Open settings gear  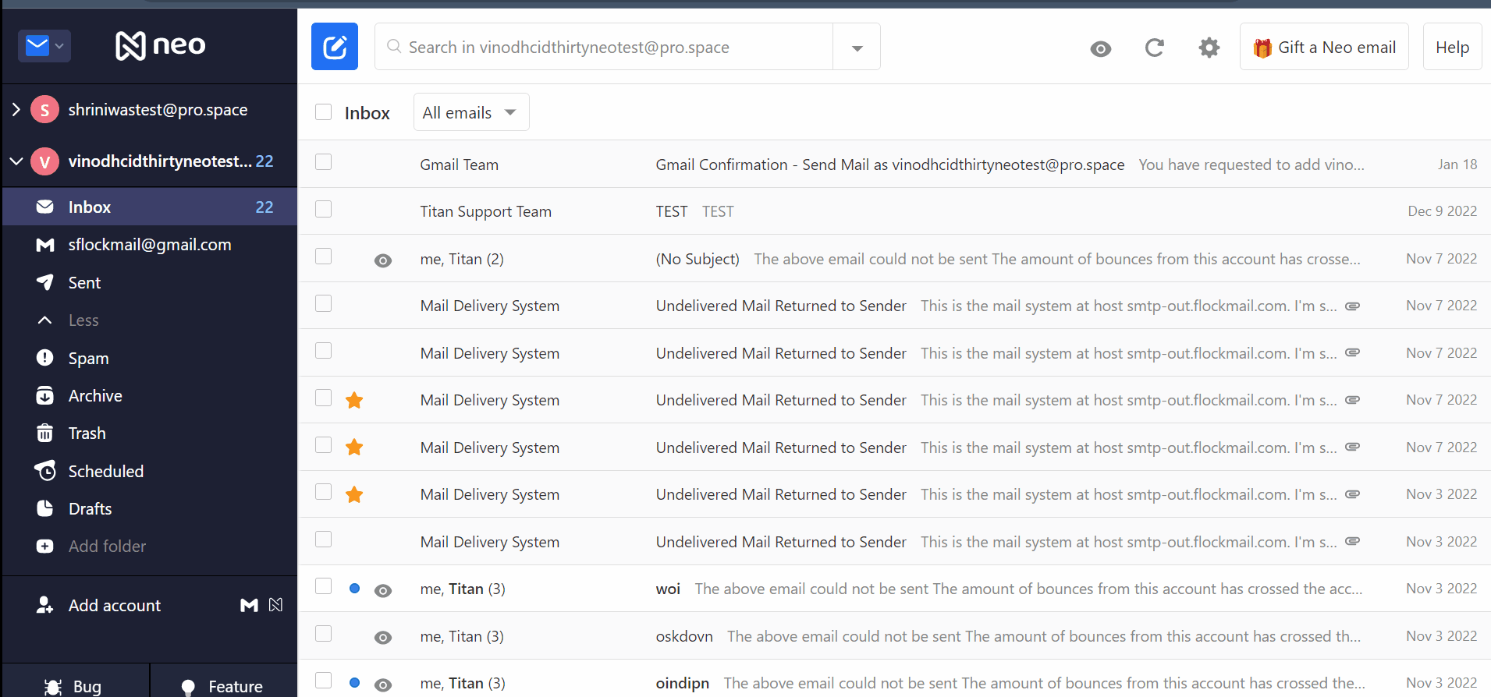point(1209,48)
